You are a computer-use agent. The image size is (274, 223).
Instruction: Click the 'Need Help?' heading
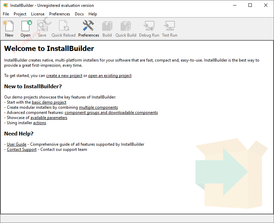(x=19, y=134)
